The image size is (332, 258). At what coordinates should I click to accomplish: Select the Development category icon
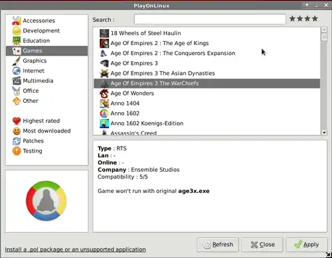(17, 31)
